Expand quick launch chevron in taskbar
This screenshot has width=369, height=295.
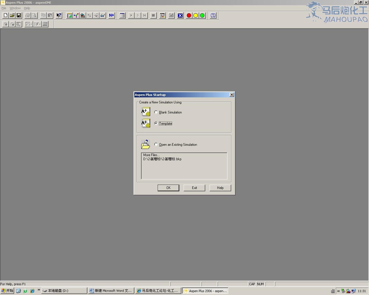point(39,290)
